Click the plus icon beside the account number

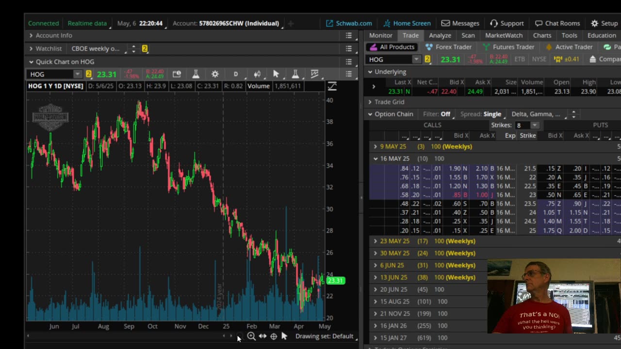[291, 23]
